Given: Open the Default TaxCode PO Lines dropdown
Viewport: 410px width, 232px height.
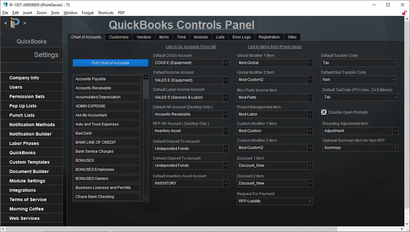Looking at the screenshot, I should (x=360, y=97).
